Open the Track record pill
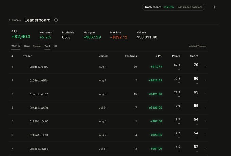The height and width of the screenshot is (156, 231). click(x=174, y=7)
